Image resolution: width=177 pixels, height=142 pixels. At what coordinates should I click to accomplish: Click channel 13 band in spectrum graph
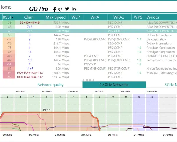click(152, 112)
